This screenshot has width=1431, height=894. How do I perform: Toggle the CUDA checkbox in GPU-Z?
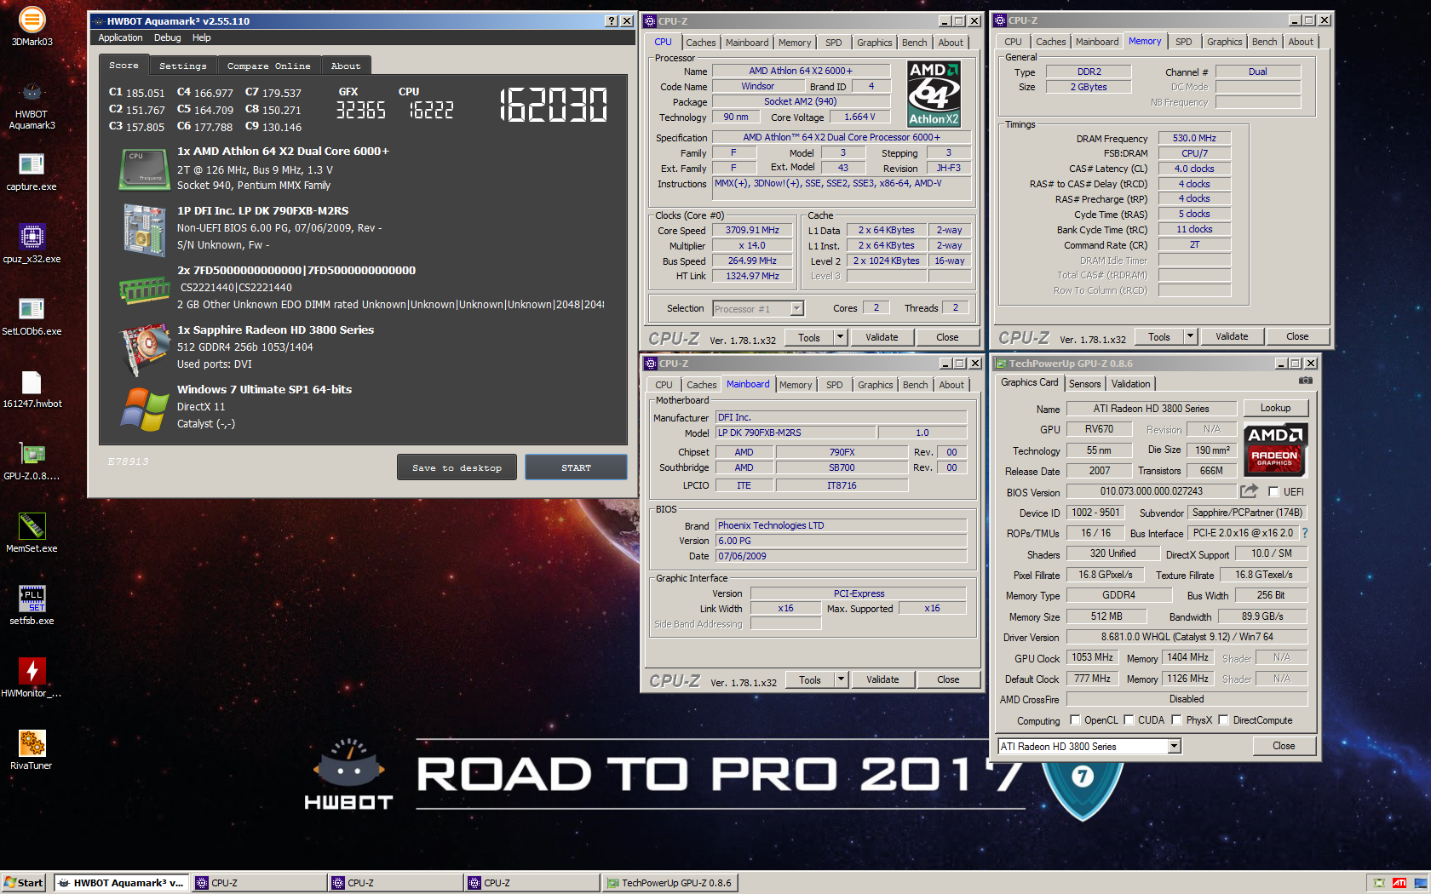point(1129,719)
